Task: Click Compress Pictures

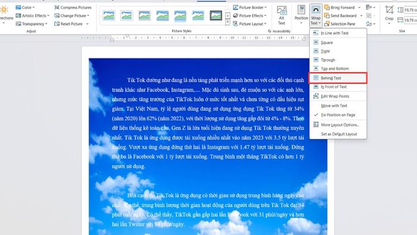Action: point(73,7)
